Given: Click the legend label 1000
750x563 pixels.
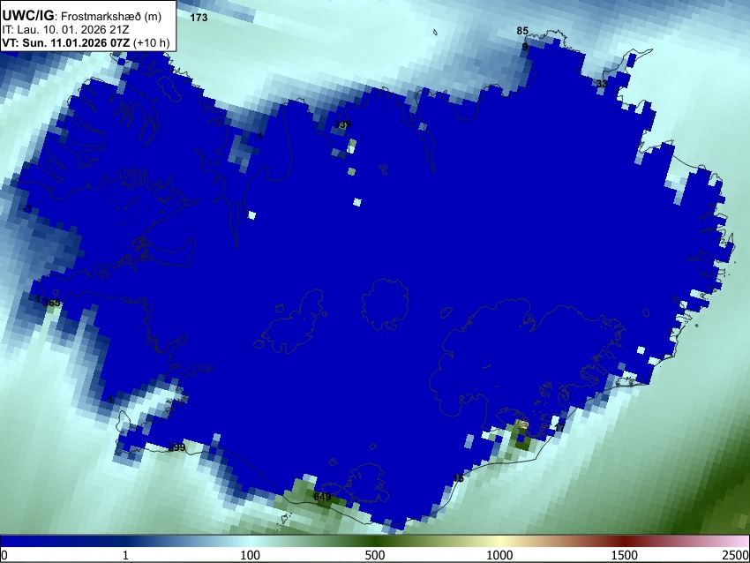Looking at the screenshot, I should tap(499, 555).
